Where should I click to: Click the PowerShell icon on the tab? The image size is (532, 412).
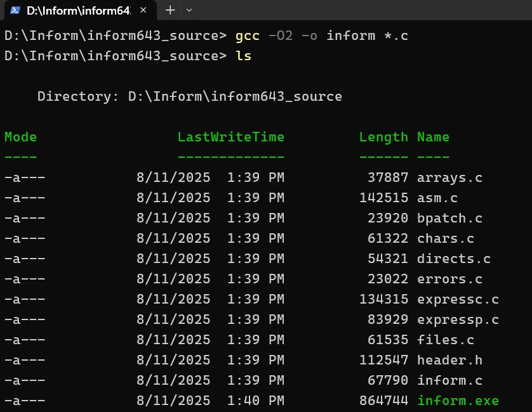[x=15, y=10]
